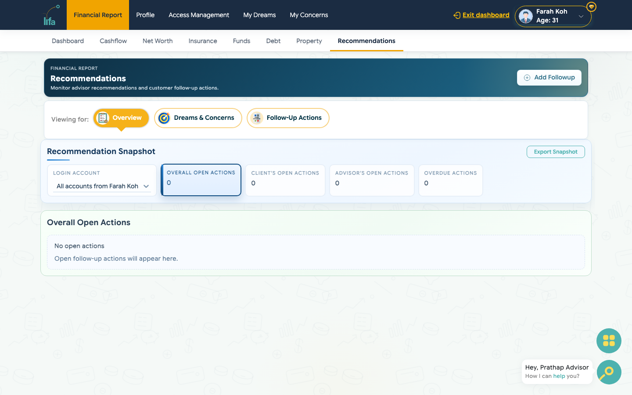Click the gold badge icon on profile
The image size is (632, 395).
pos(592,7)
